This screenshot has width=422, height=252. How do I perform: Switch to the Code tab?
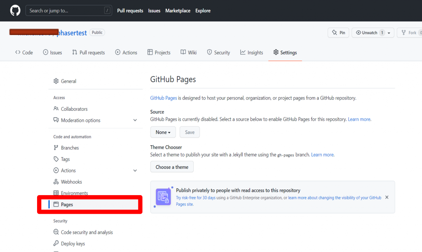(24, 52)
